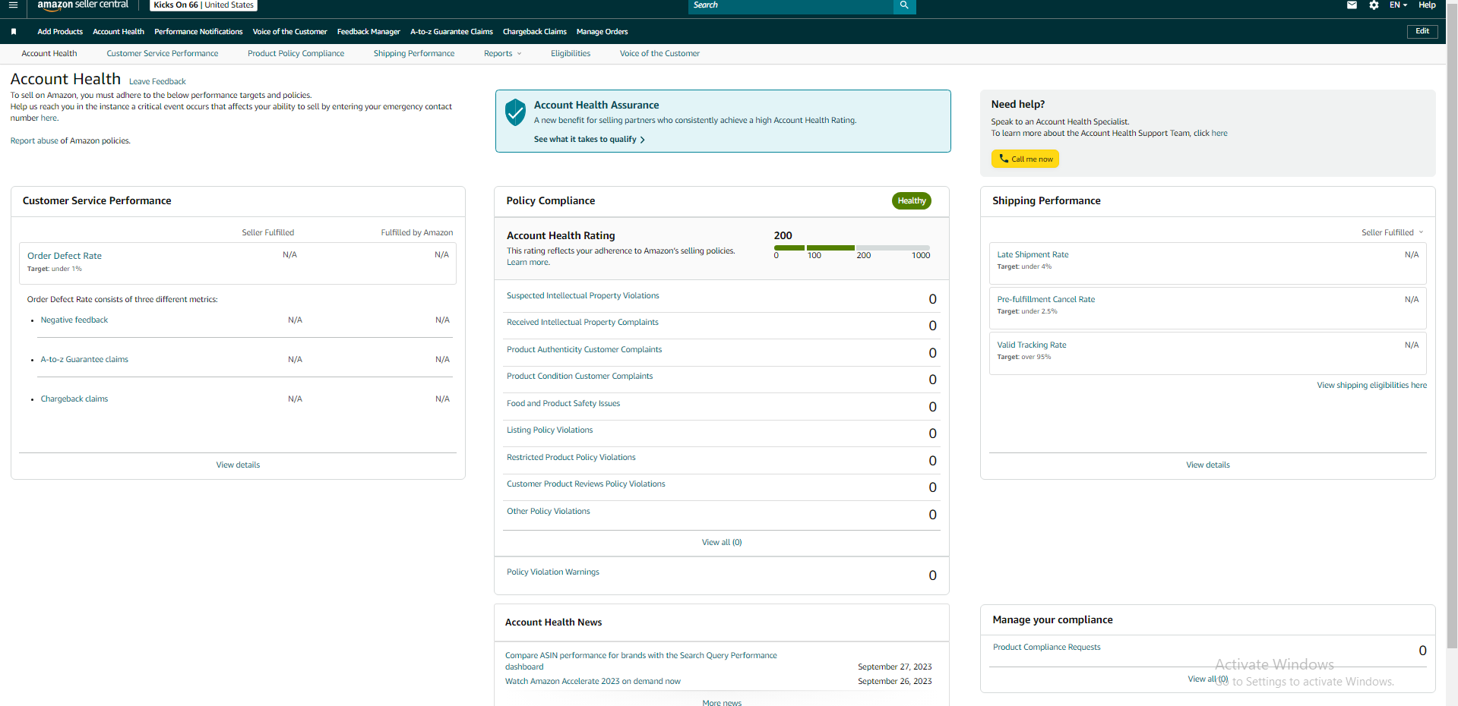Open the settings gear icon

pyautogui.click(x=1374, y=5)
